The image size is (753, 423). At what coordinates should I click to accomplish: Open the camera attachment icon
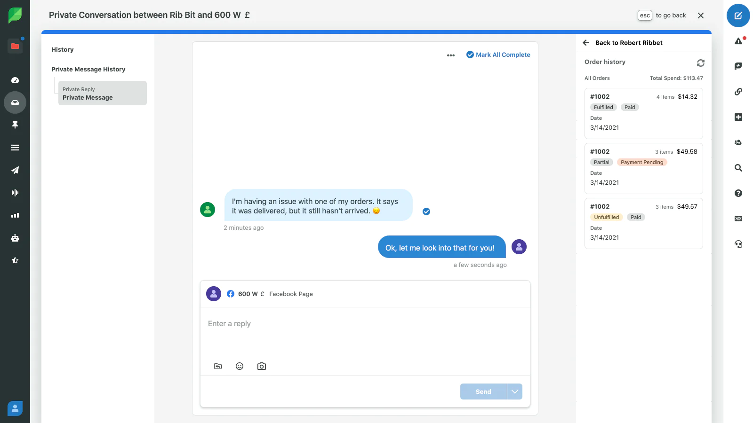262,366
